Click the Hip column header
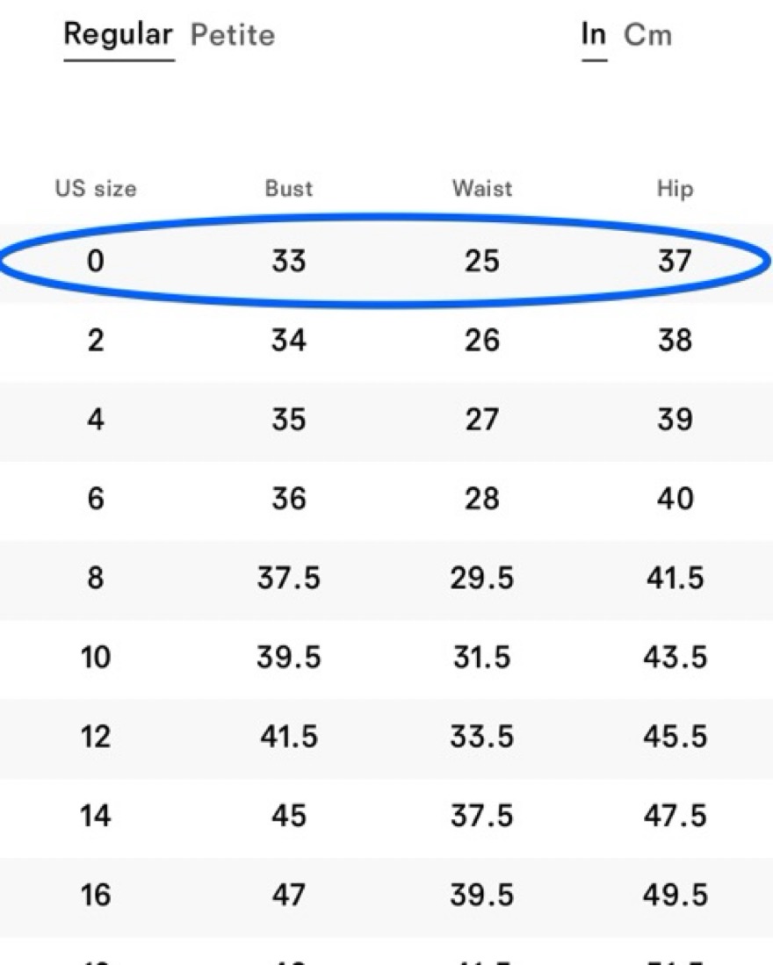The image size is (773, 965). [x=675, y=189]
